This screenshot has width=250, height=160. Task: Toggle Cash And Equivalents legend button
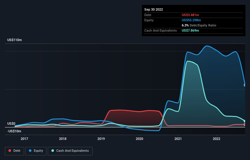(x=70, y=151)
